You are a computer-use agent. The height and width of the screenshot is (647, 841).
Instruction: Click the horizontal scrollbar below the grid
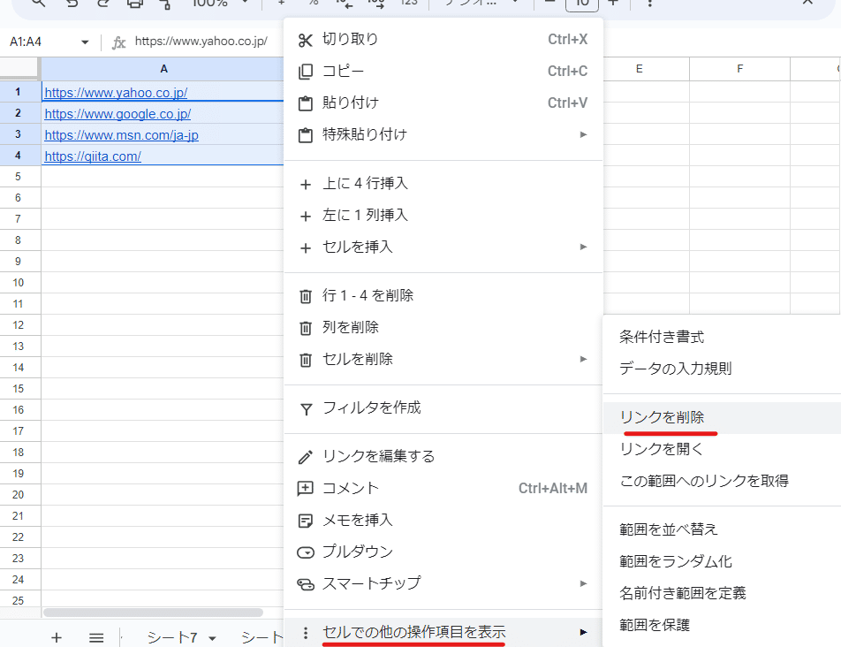click(x=153, y=613)
